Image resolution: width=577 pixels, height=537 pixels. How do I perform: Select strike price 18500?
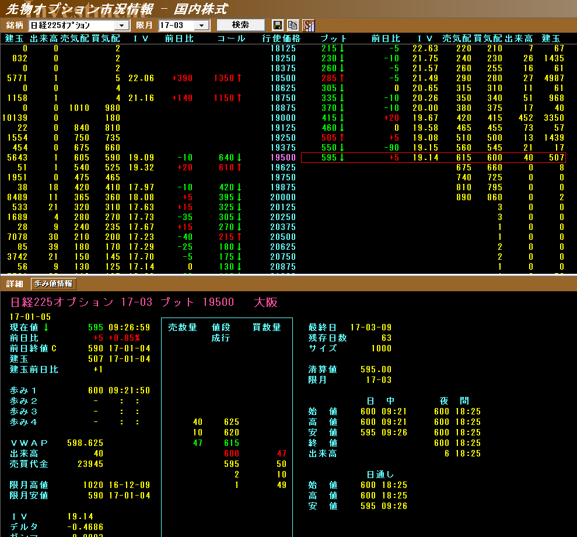283,78
